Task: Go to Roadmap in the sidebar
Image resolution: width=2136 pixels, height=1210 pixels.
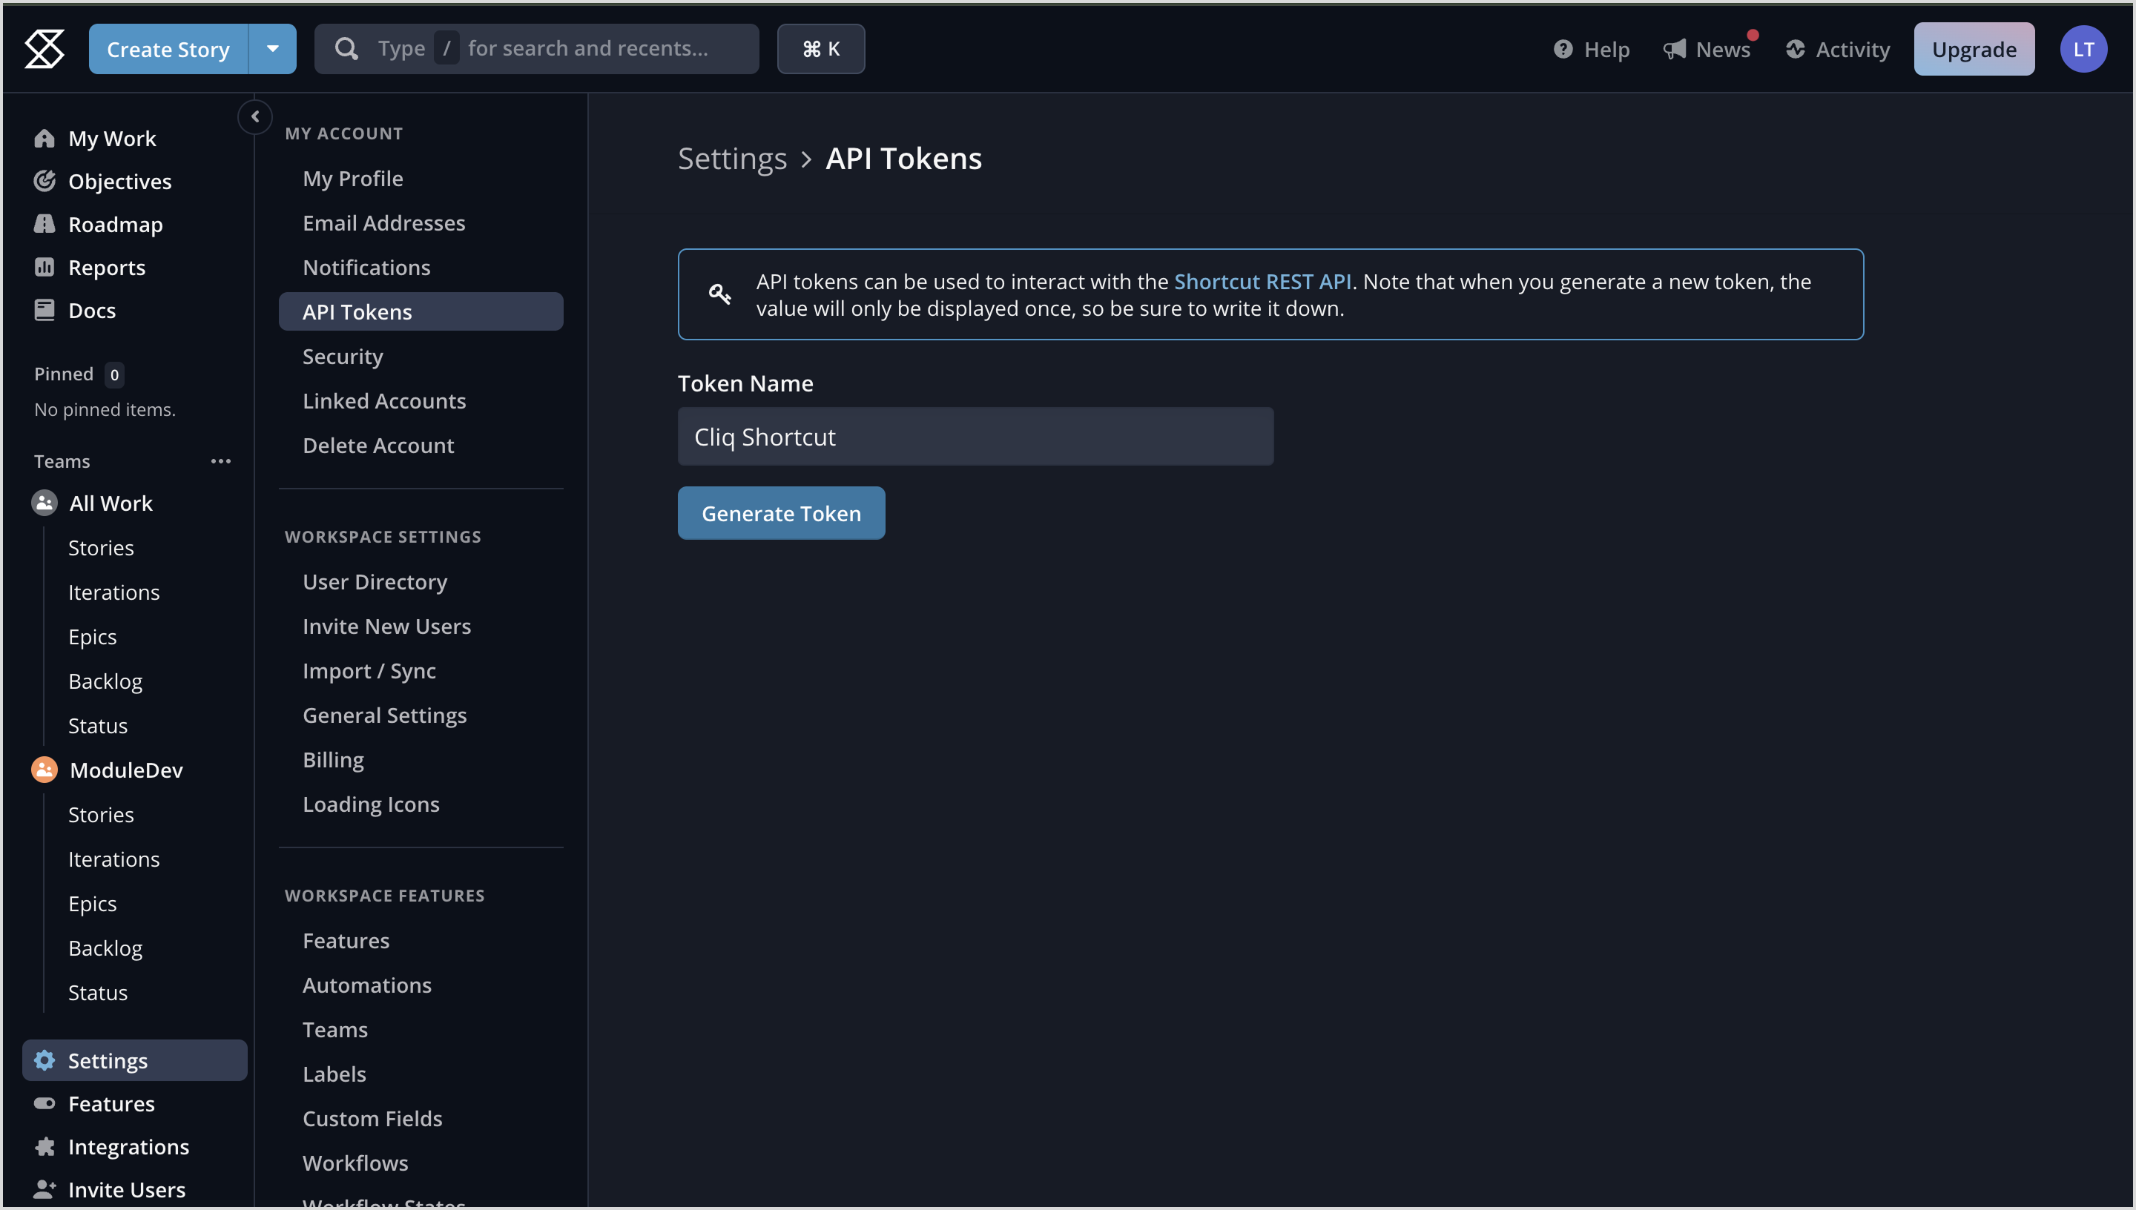Action: click(115, 225)
